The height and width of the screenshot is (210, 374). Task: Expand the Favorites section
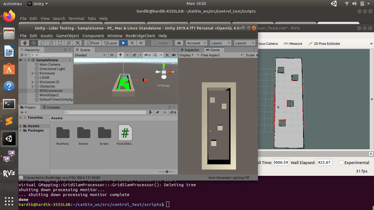[x=21, y=118]
